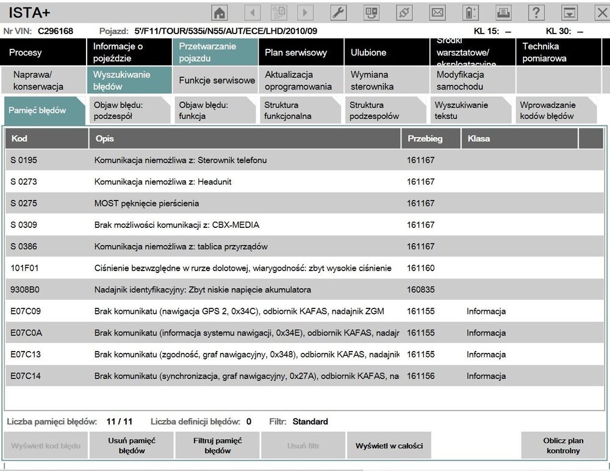Click the connection plug icon
This screenshot has height=471, width=610.
point(404,13)
